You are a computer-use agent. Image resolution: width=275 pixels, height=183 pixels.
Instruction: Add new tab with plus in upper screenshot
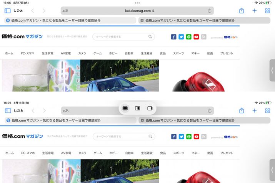(255, 11)
